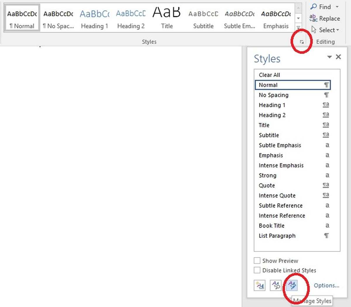Open the Manage Styles icon button
The height and width of the screenshot is (307, 351).
[292, 285]
